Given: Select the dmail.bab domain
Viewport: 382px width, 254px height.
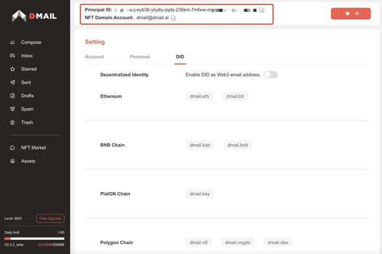Looking at the screenshot, I should coord(200,145).
